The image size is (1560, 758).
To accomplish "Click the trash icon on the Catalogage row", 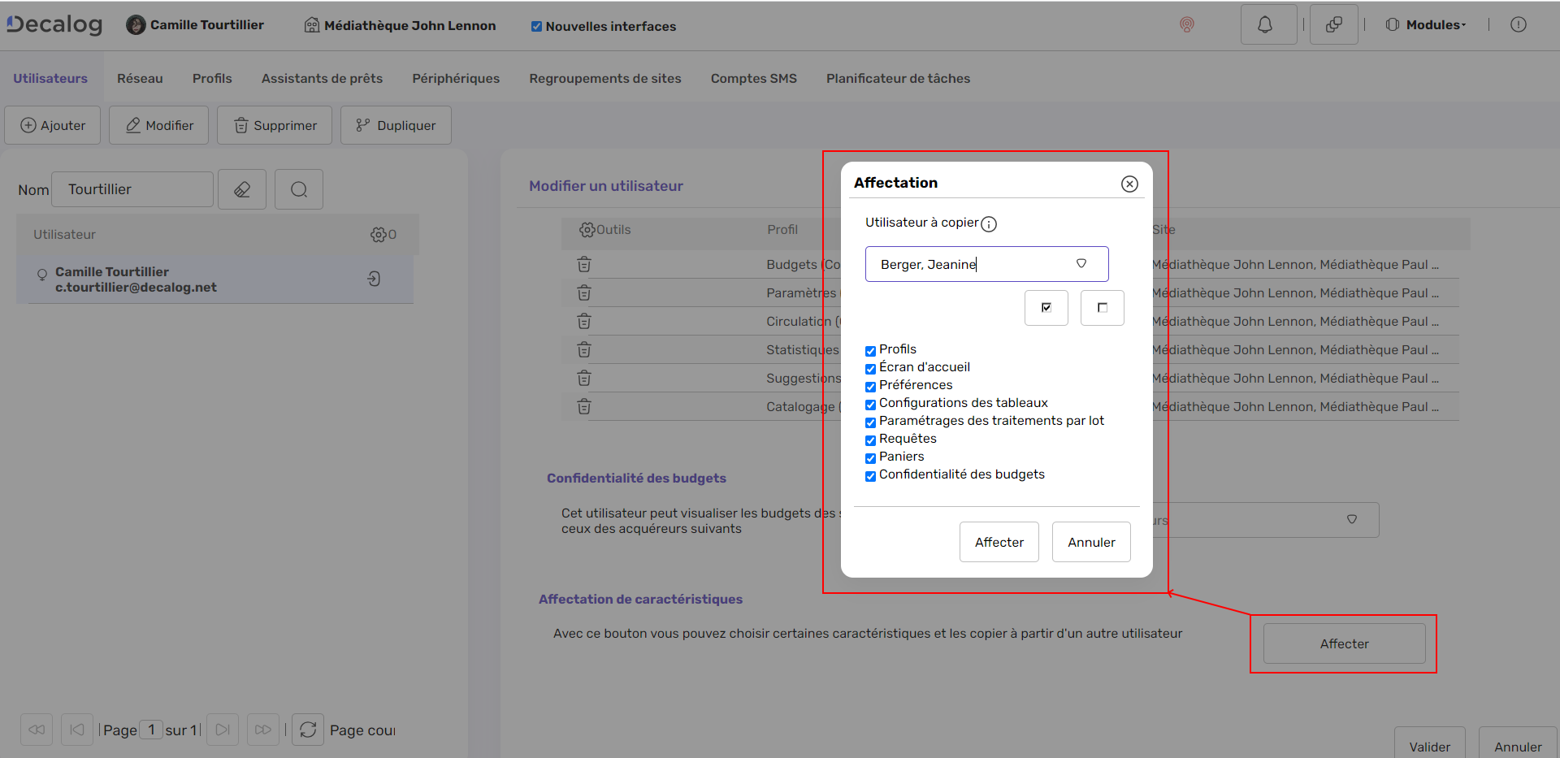I will pyautogui.click(x=584, y=406).
